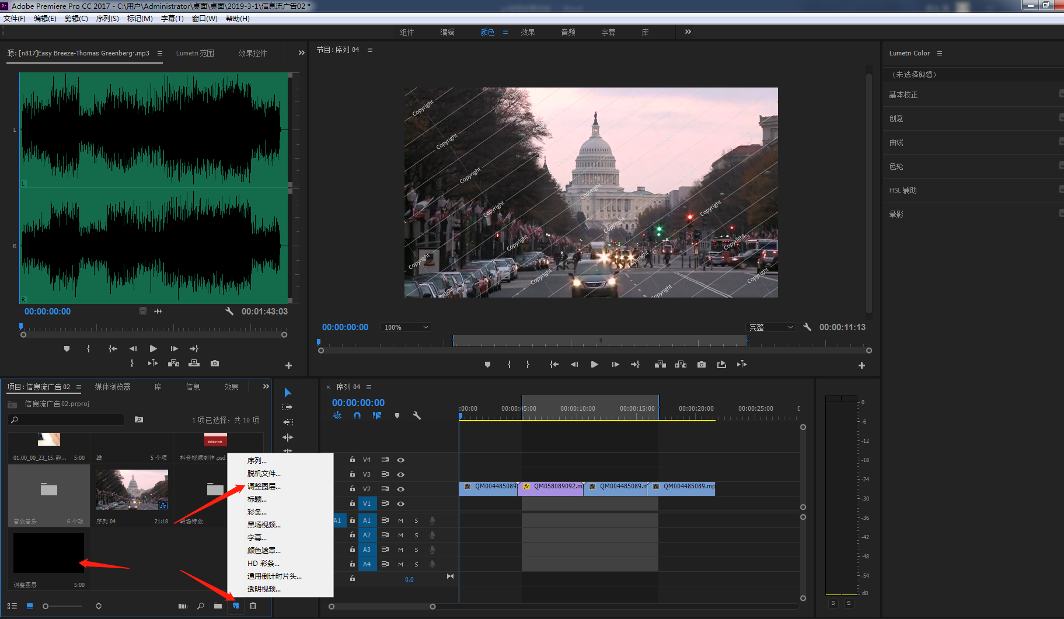1064x619 pixels.
Task: Mute audio track A2
Action: click(401, 535)
